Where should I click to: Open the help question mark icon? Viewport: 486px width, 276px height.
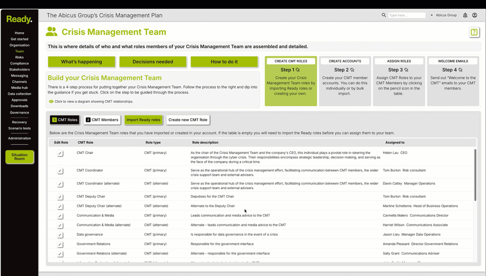474,32
